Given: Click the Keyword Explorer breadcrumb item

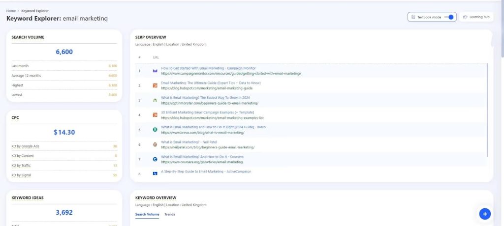Looking at the screenshot, I should (35, 10).
